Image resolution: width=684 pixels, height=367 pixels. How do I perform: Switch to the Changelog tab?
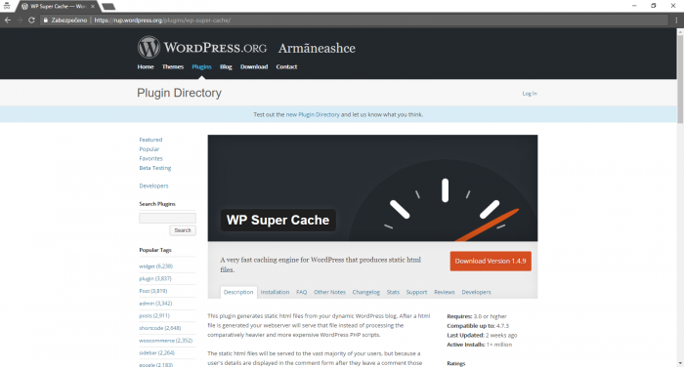366,292
